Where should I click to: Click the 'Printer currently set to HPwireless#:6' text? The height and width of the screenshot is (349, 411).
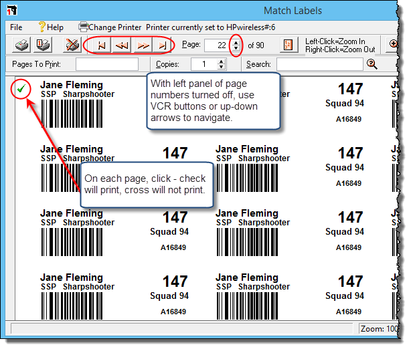tap(210, 27)
